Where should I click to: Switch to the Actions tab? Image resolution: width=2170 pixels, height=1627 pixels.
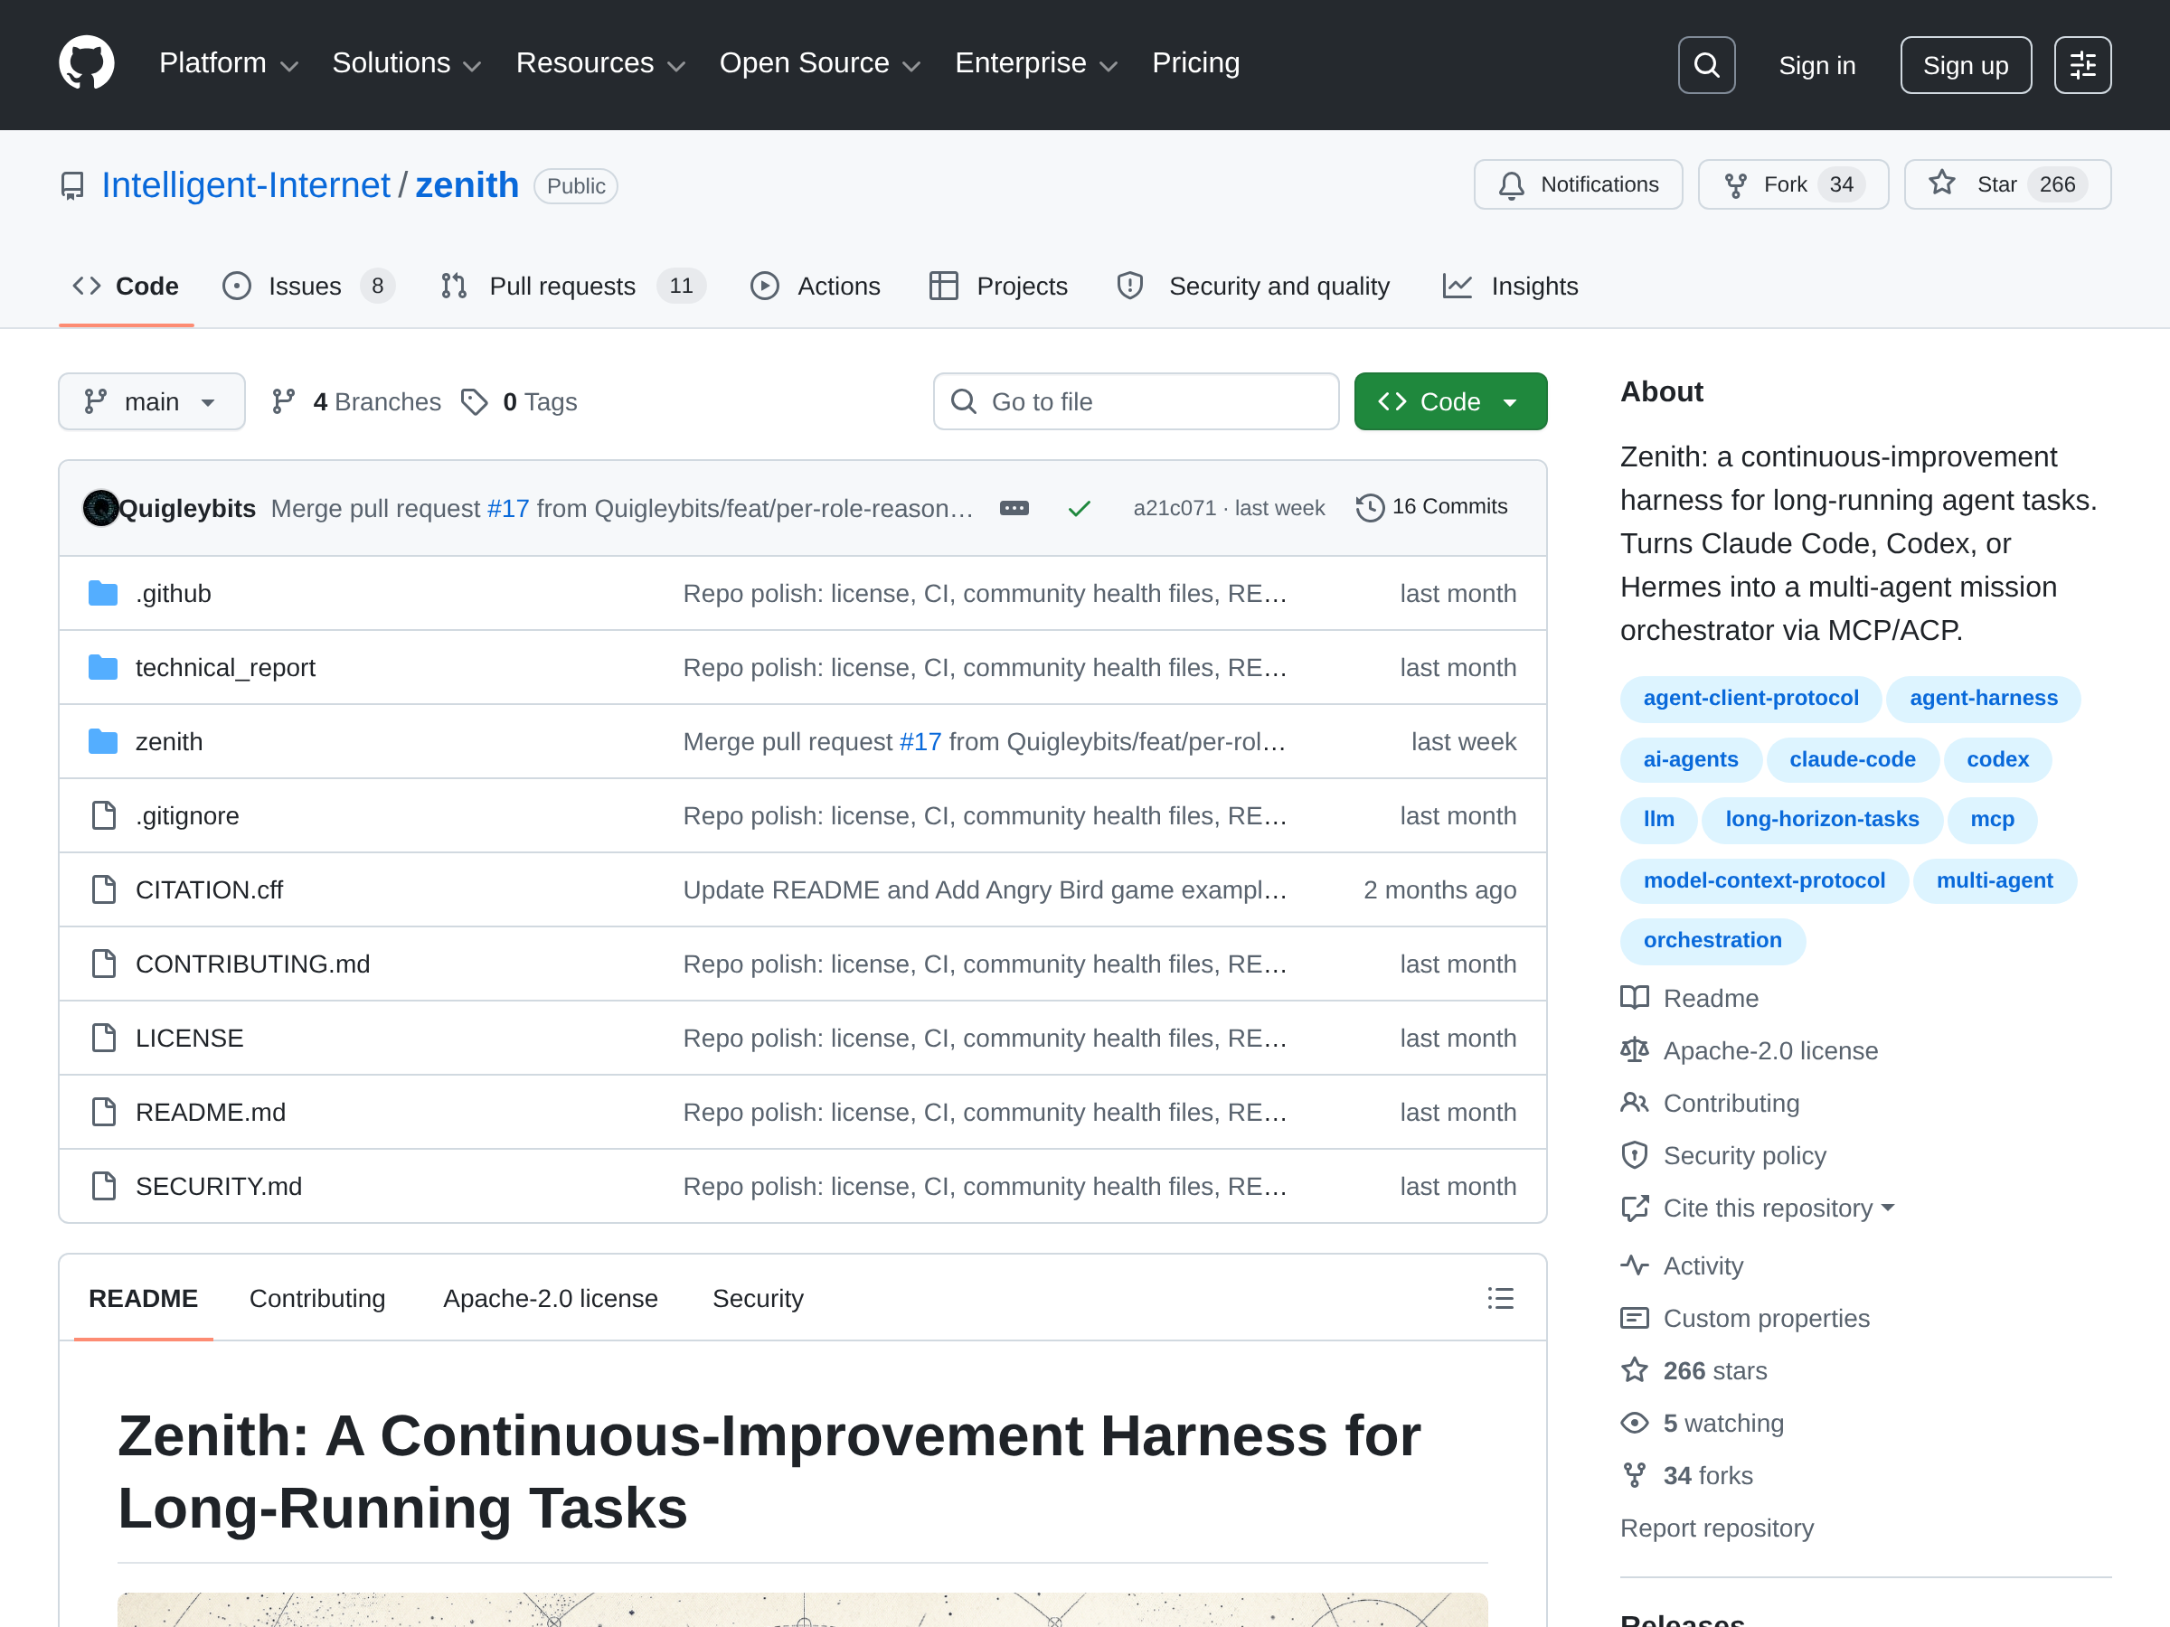[x=816, y=287]
